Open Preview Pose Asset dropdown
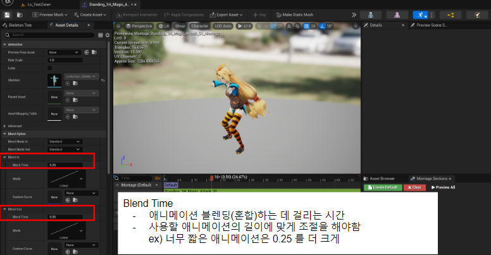 64,53
